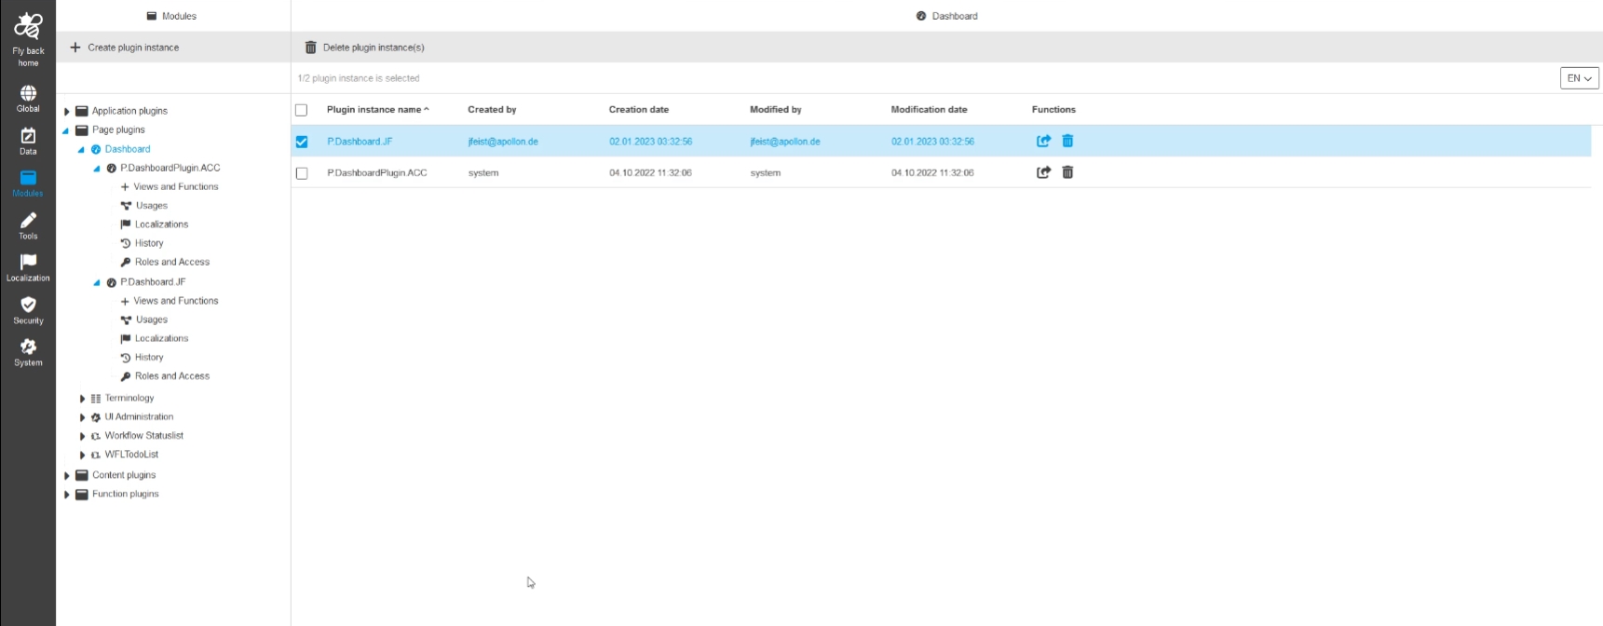Toggle the select-all header checkbox
Viewport: 1603px width, 626px height.
(x=301, y=110)
